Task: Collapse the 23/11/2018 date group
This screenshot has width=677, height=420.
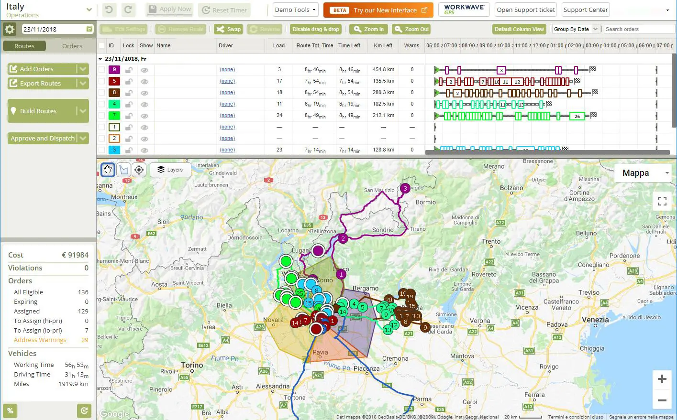Action: pyautogui.click(x=100, y=59)
